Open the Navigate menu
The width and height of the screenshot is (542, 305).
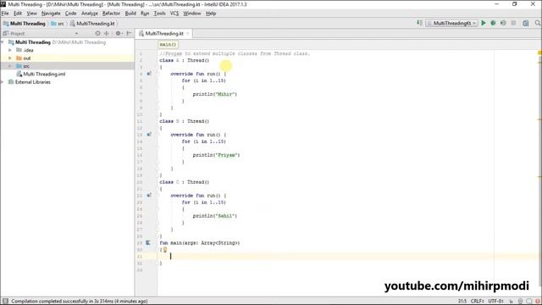coord(51,14)
